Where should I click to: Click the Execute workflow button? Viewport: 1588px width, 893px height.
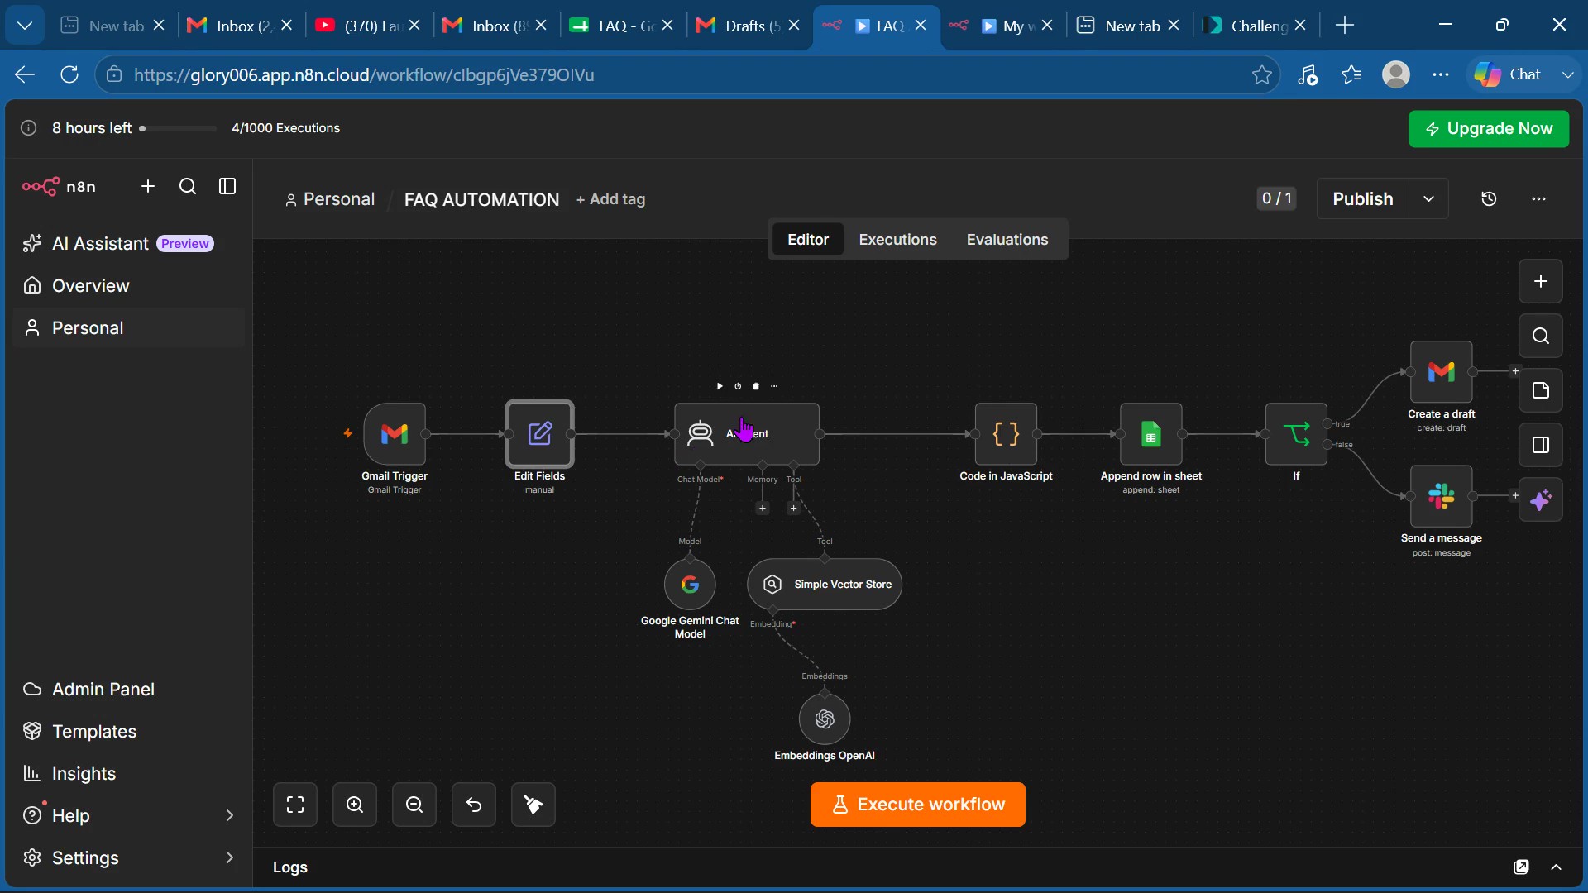tap(917, 805)
